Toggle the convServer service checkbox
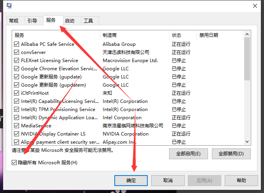 point(16,52)
